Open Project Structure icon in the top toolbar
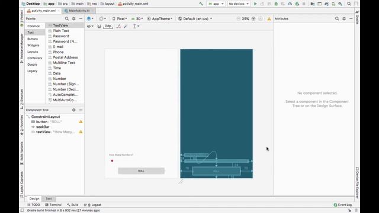Viewport: 379px width, 213px height. [313, 4]
